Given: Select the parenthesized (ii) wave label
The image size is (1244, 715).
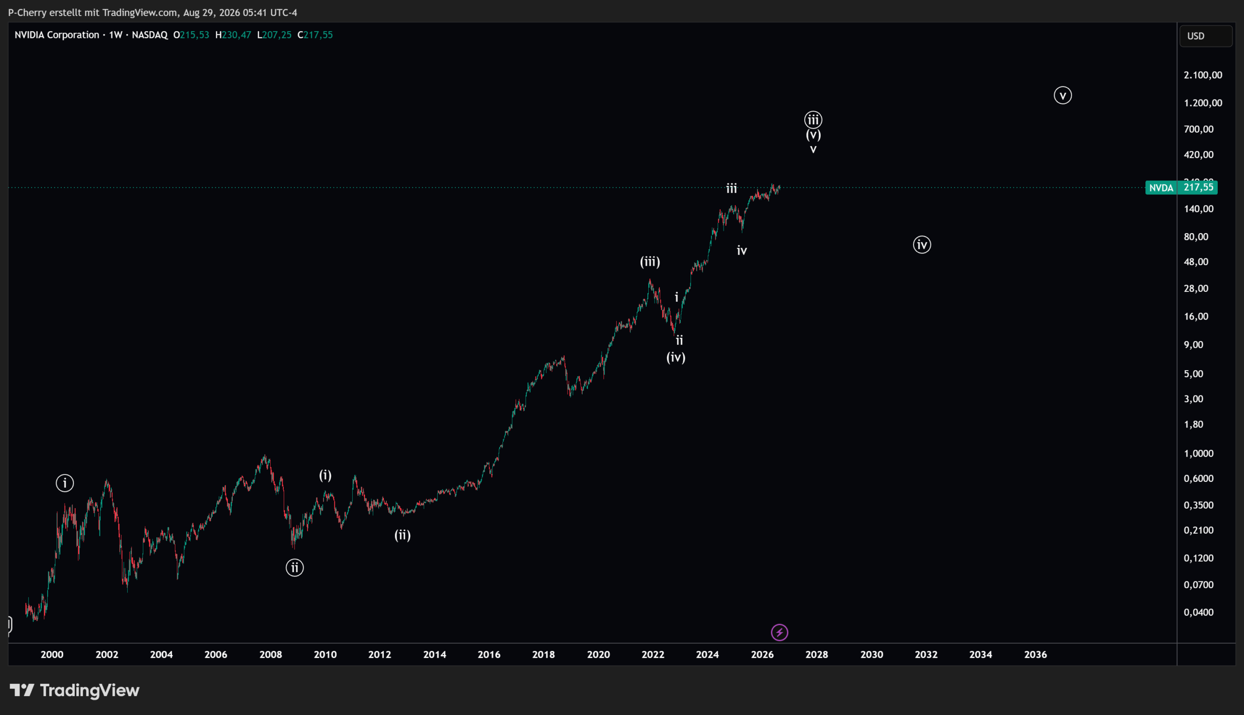Looking at the screenshot, I should pyautogui.click(x=403, y=535).
